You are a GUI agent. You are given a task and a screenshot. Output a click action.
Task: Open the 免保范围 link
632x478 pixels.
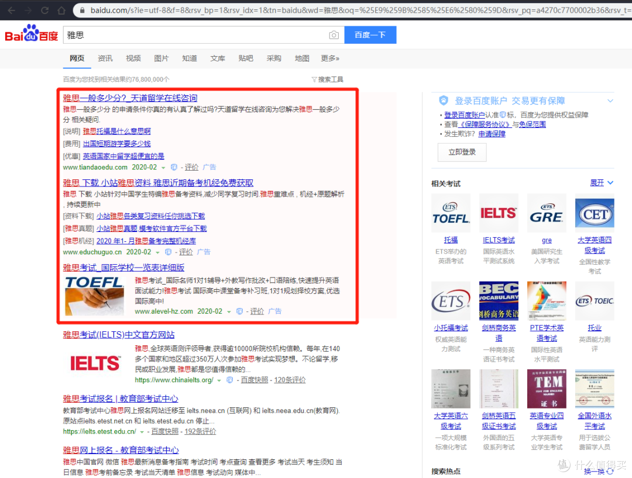pyautogui.click(x=532, y=124)
